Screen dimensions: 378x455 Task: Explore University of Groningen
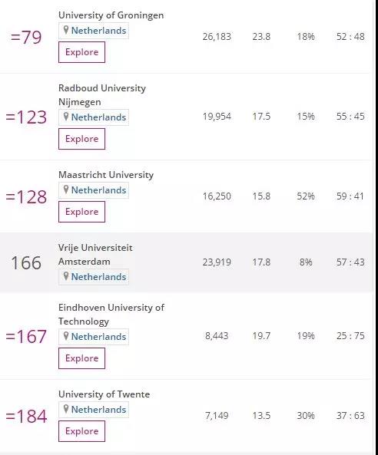click(x=81, y=52)
